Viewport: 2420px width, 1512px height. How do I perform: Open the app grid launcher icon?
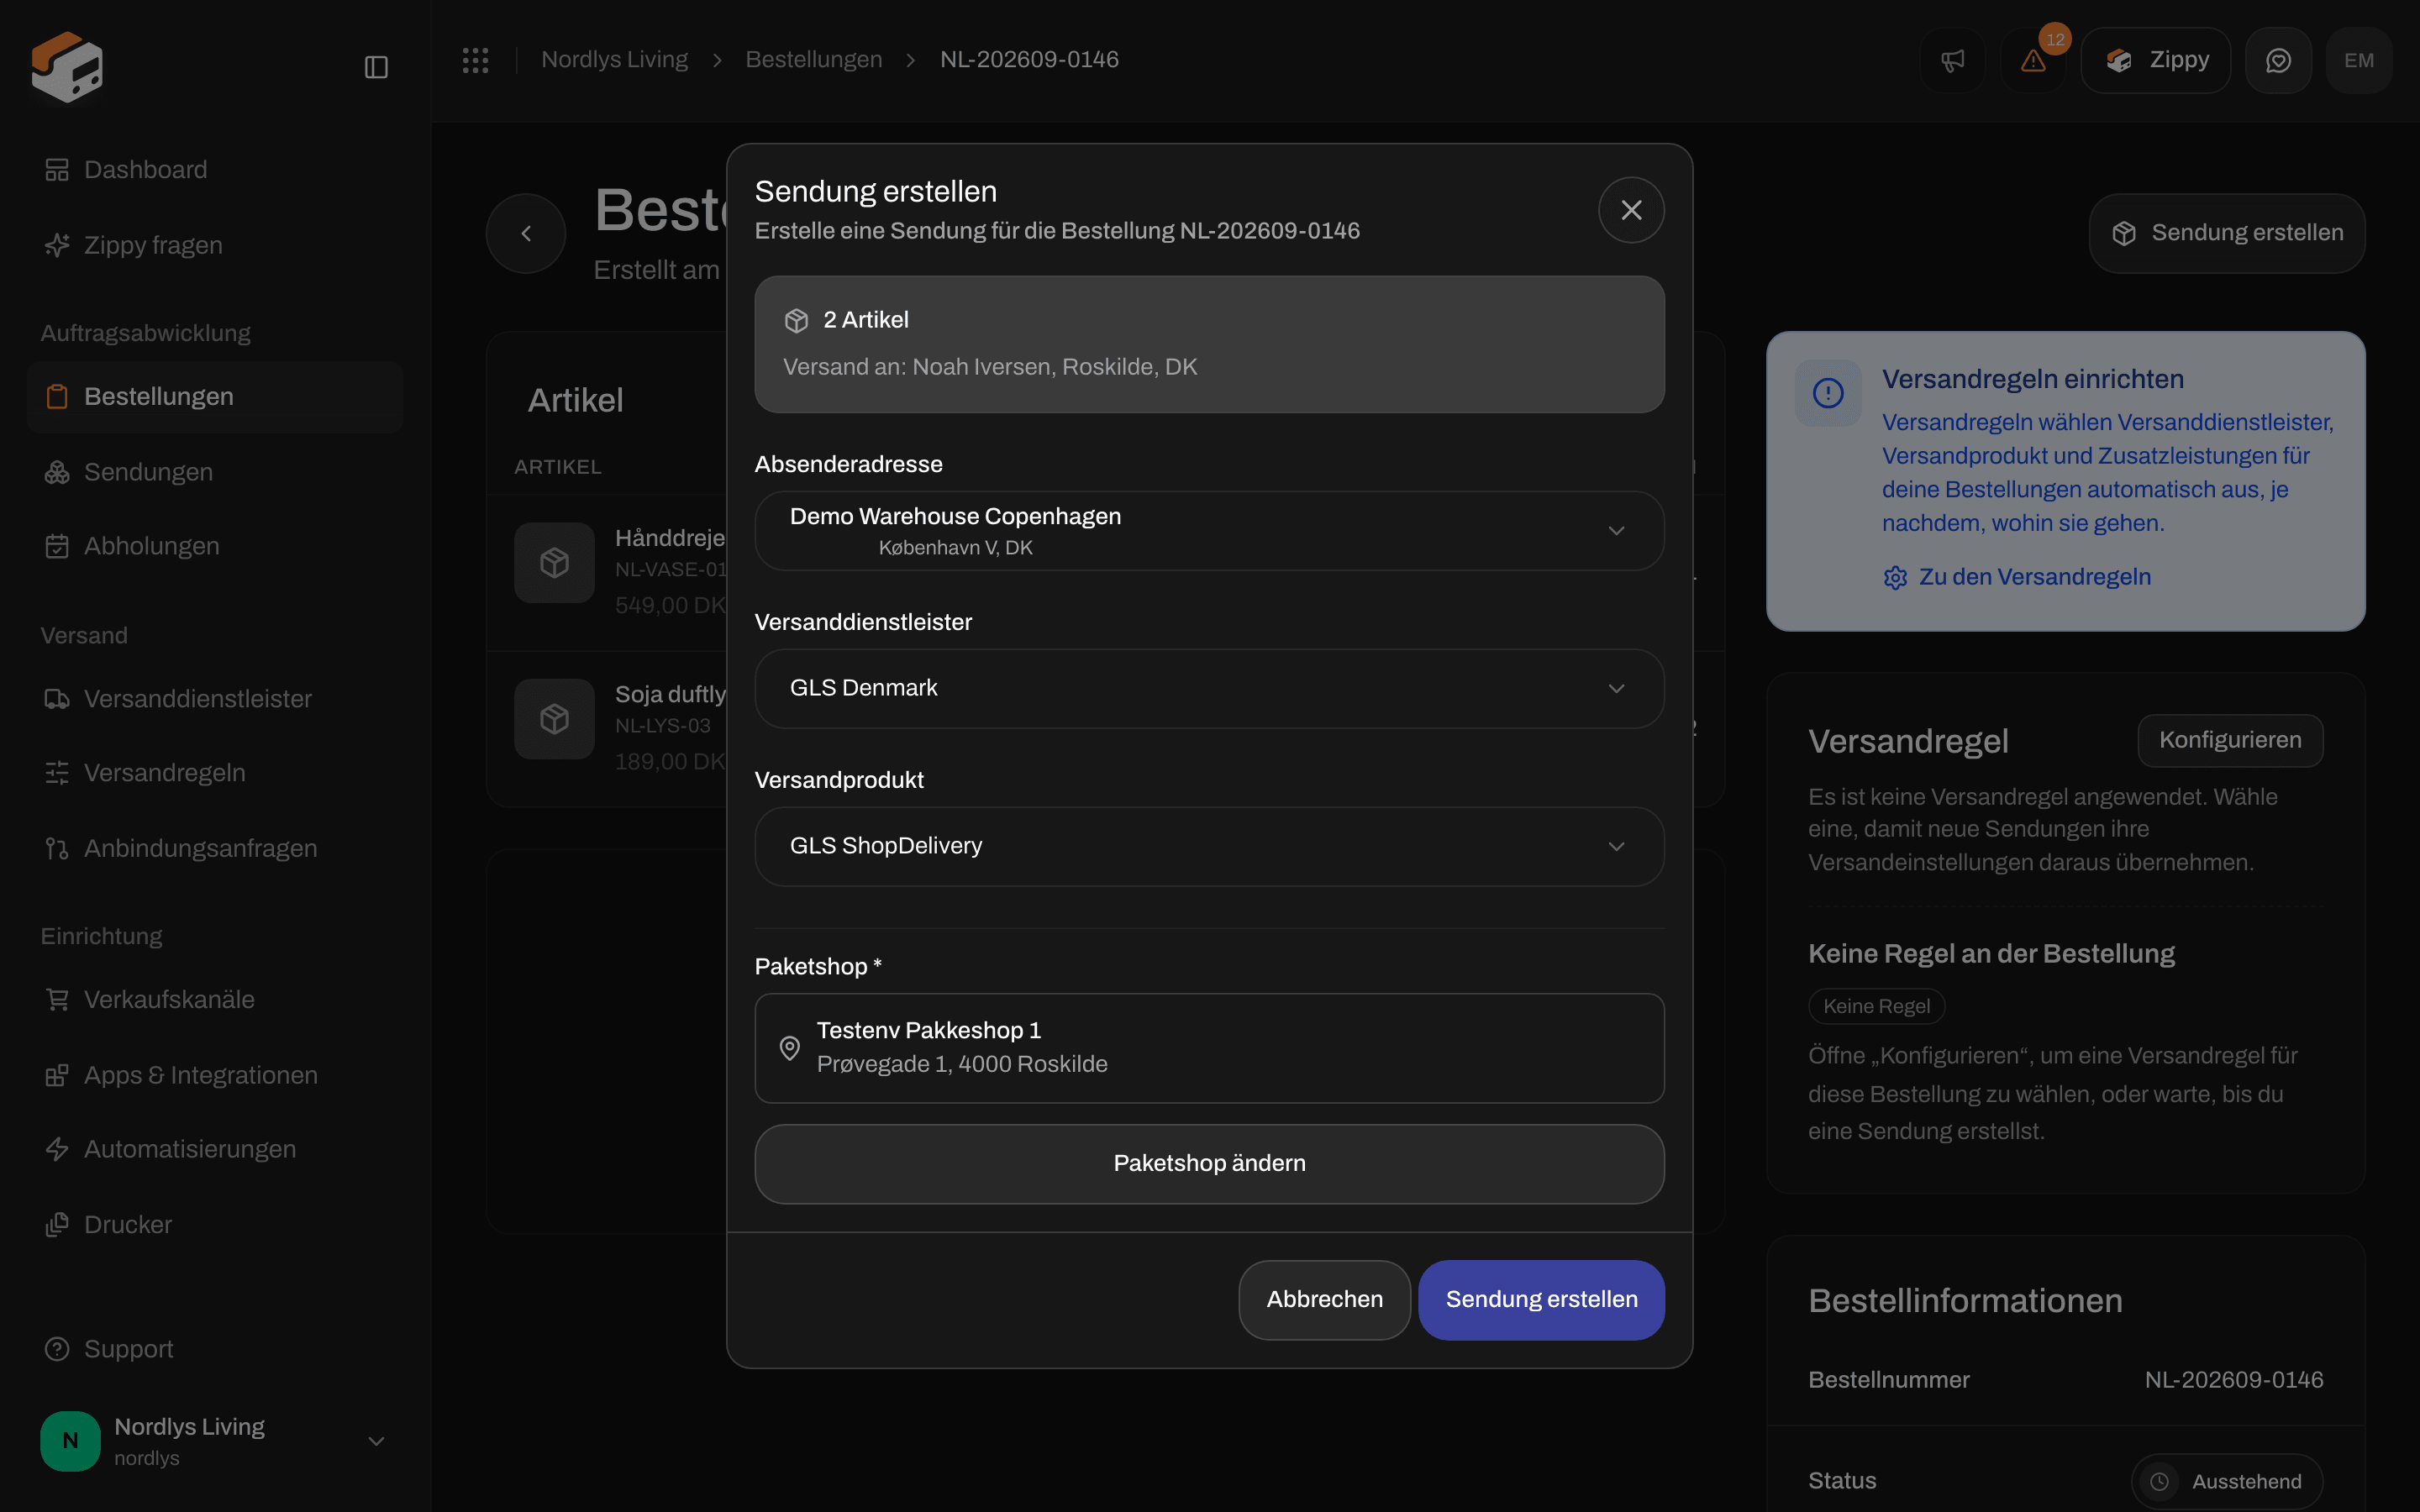pos(475,60)
